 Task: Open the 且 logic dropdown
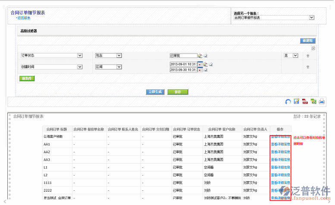pyautogui.click(x=295, y=55)
